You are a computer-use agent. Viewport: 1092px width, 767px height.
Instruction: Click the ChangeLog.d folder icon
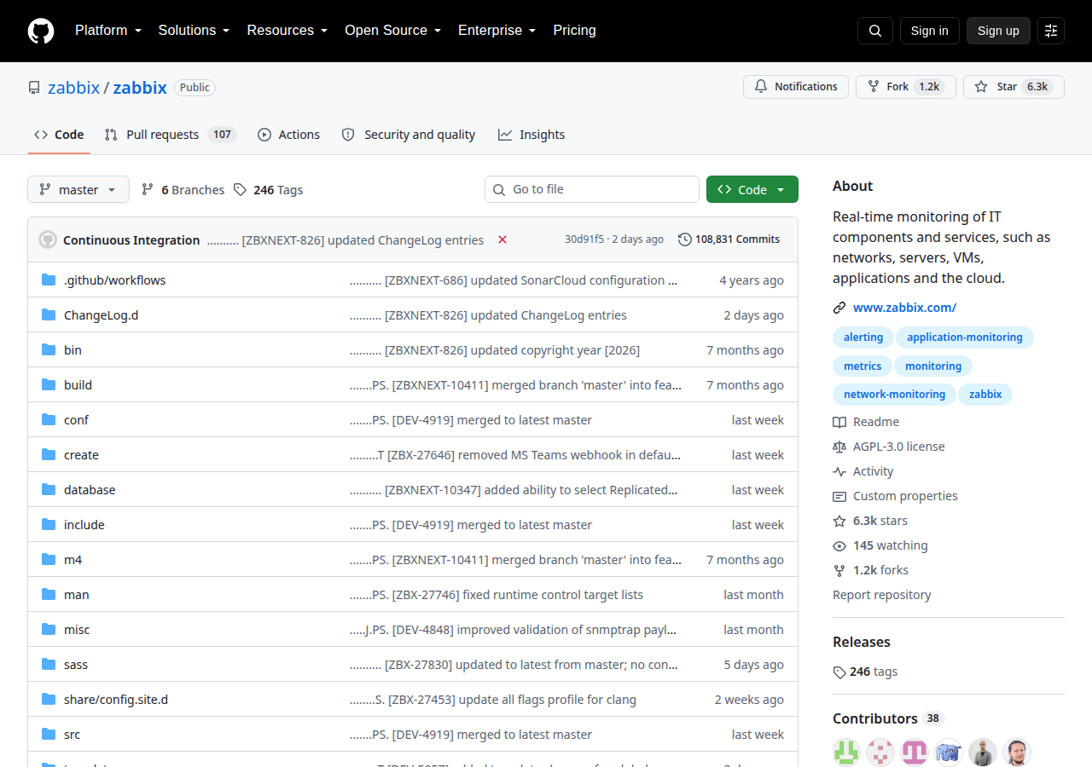tap(49, 314)
